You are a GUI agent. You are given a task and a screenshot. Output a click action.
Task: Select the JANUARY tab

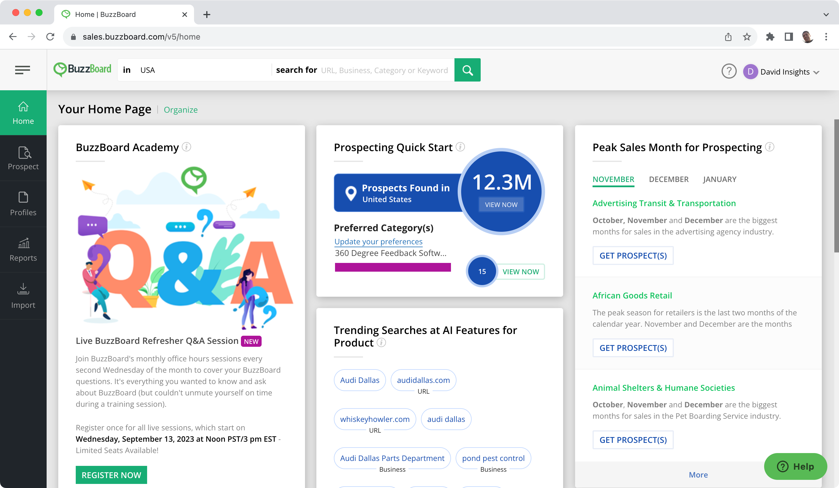[720, 179]
